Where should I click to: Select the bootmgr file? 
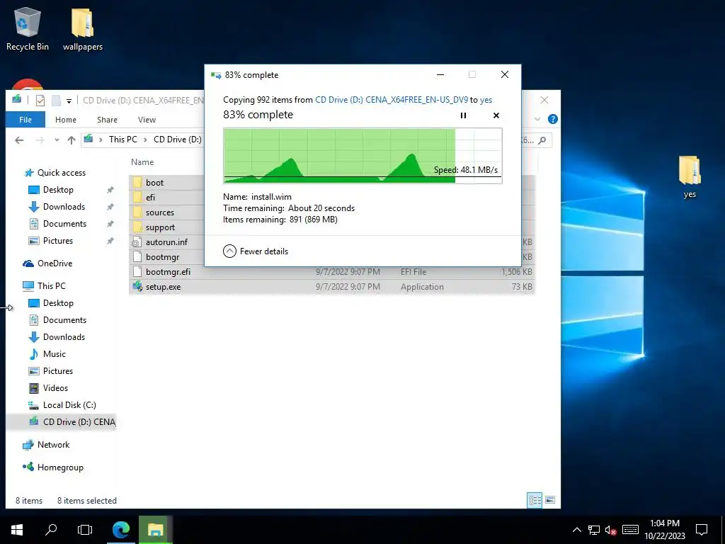162,256
